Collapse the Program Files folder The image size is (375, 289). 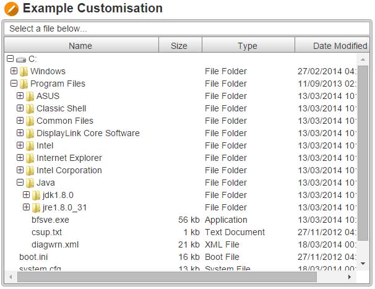coord(14,84)
